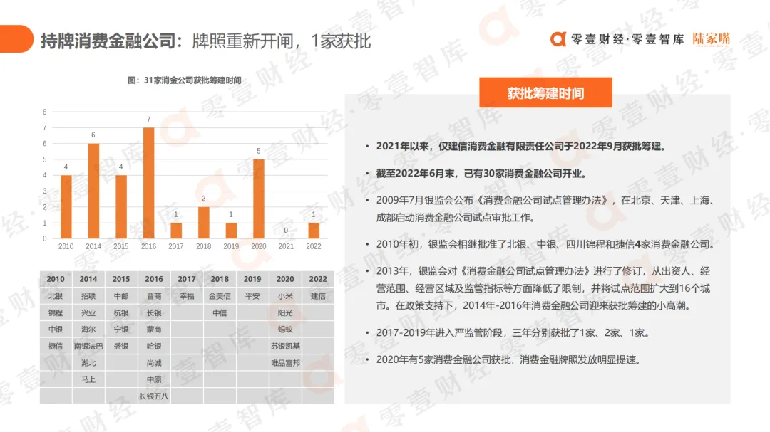Click the table cell 南银法巴

click(x=88, y=346)
